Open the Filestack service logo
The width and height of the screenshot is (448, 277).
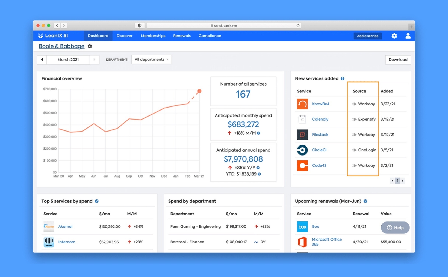[x=302, y=135]
